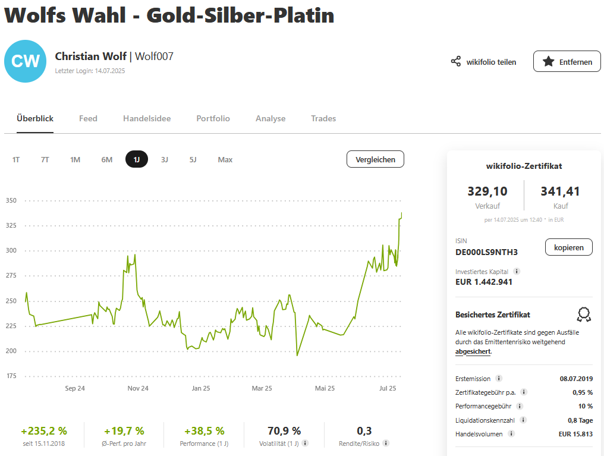The width and height of the screenshot is (604, 456).
Task: Click info icon beside Performancegebühr
Action: [520, 406]
